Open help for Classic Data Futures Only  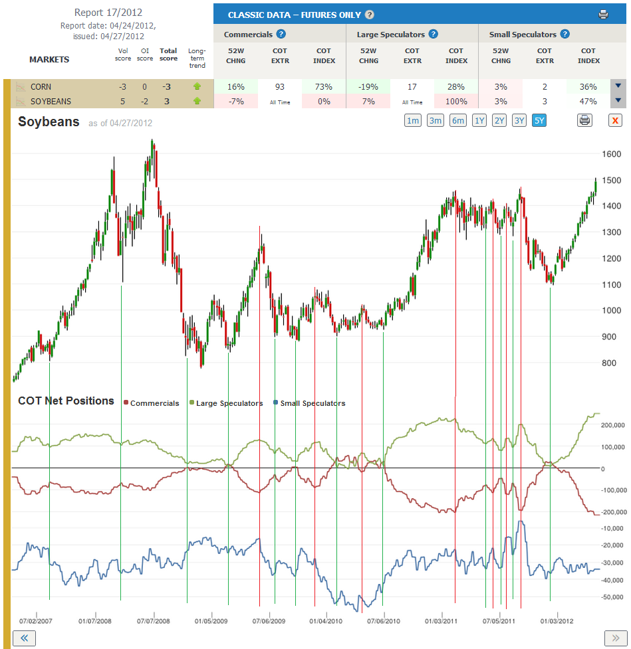tap(370, 15)
